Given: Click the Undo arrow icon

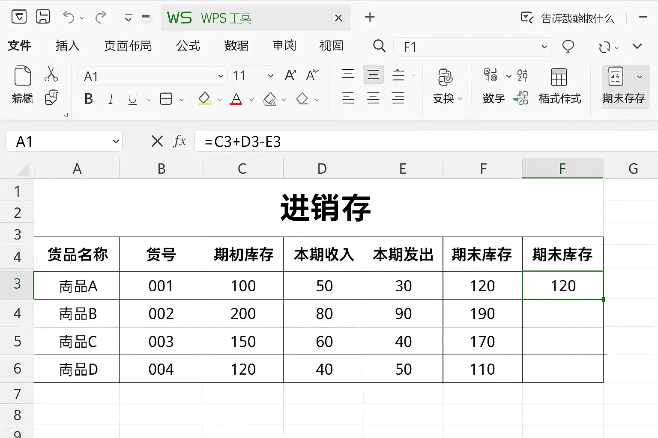Looking at the screenshot, I should pos(68,17).
